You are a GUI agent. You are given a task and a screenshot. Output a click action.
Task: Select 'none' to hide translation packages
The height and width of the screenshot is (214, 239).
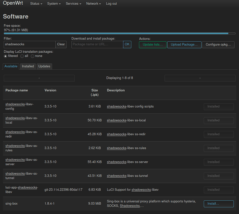tap(32, 56)
